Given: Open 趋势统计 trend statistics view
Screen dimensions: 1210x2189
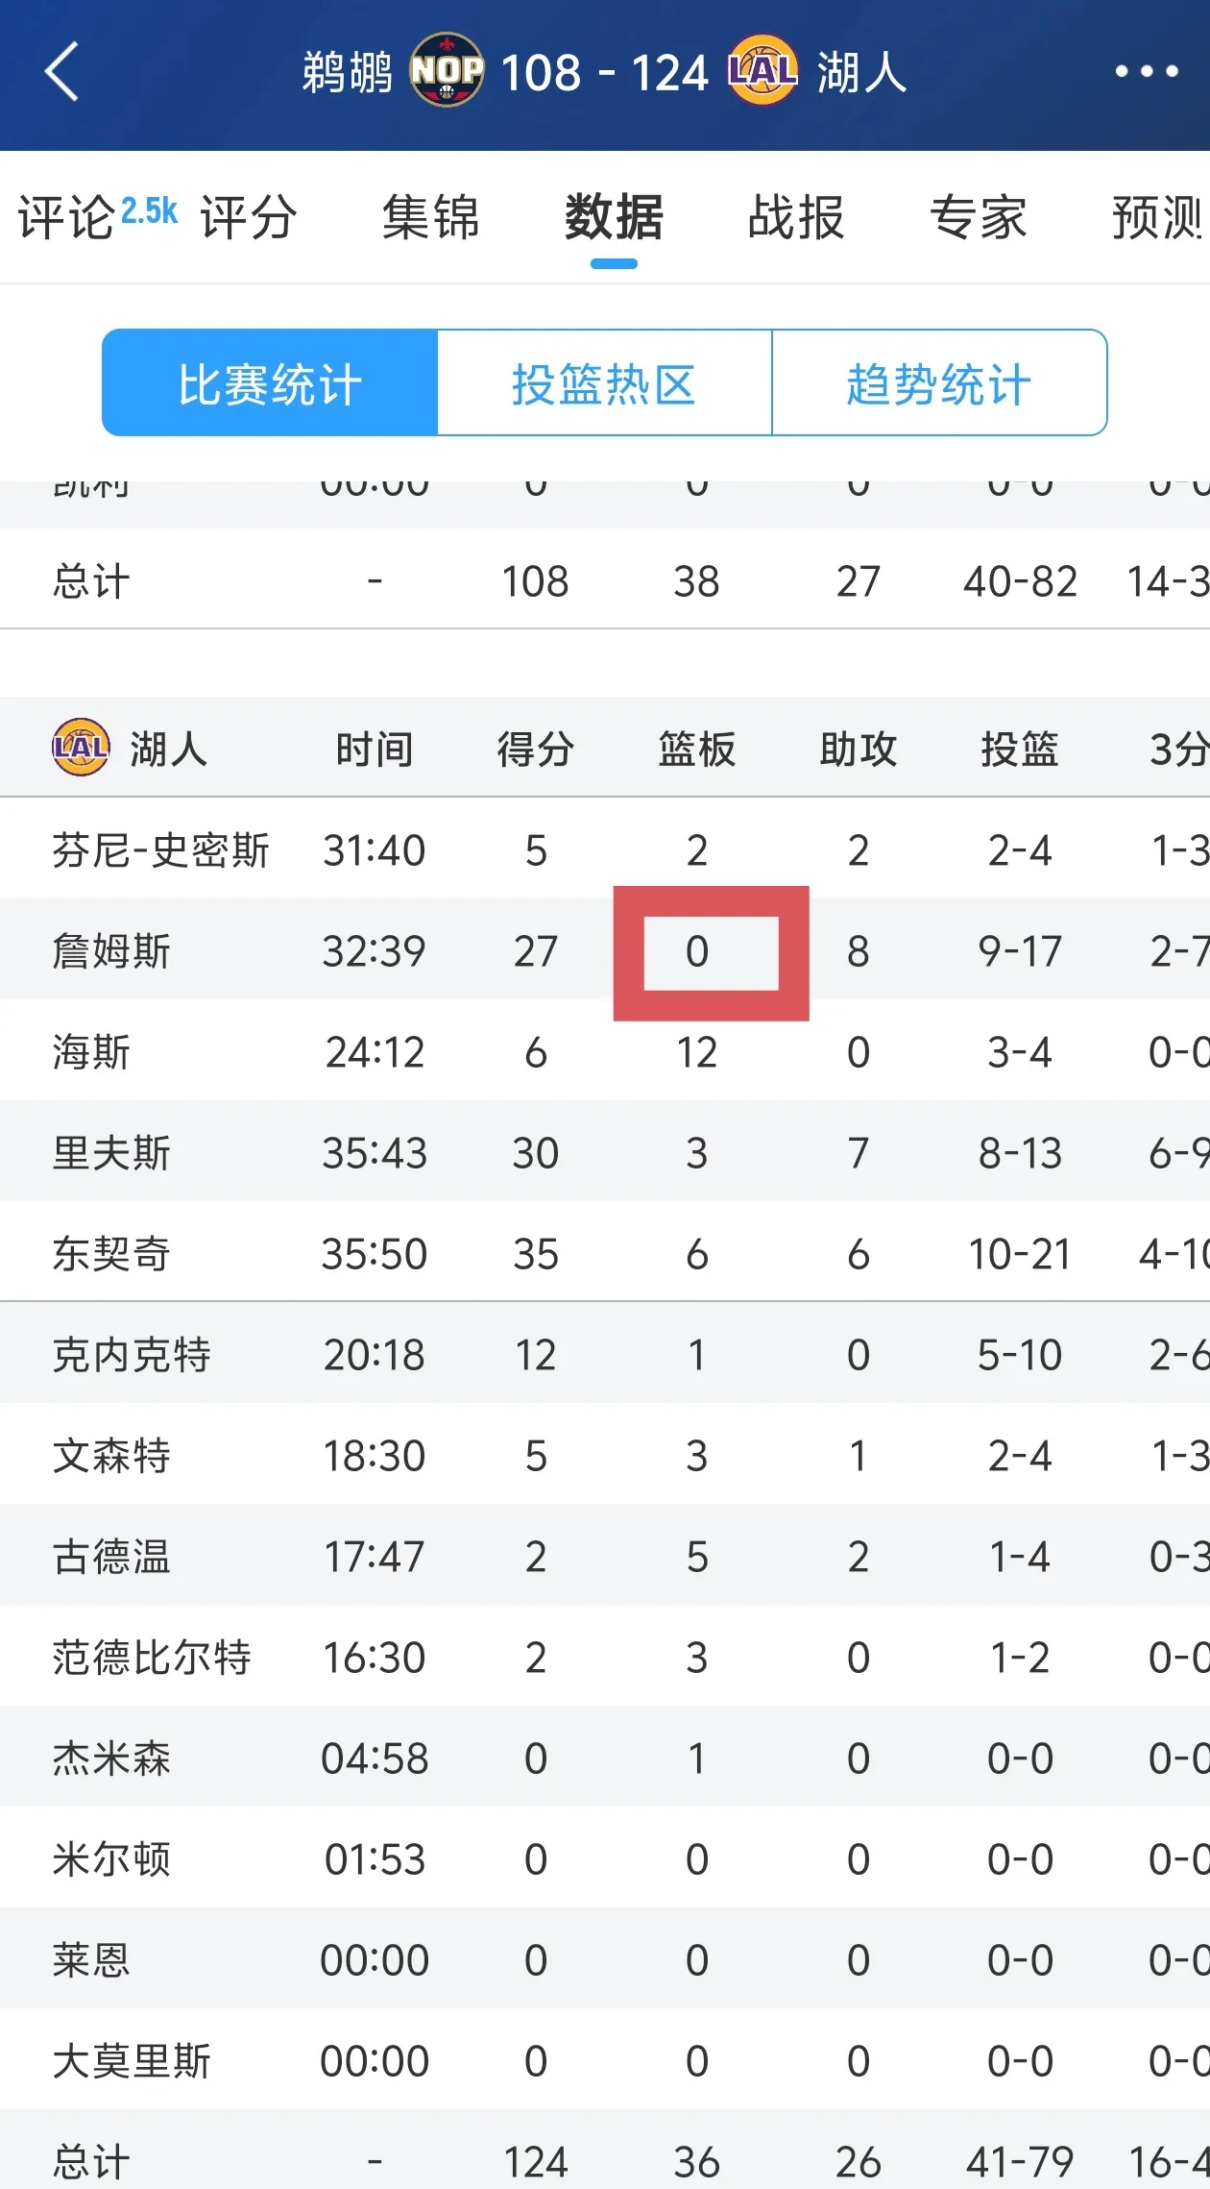Looking at the screenshot, I should (x=941, y=381).
